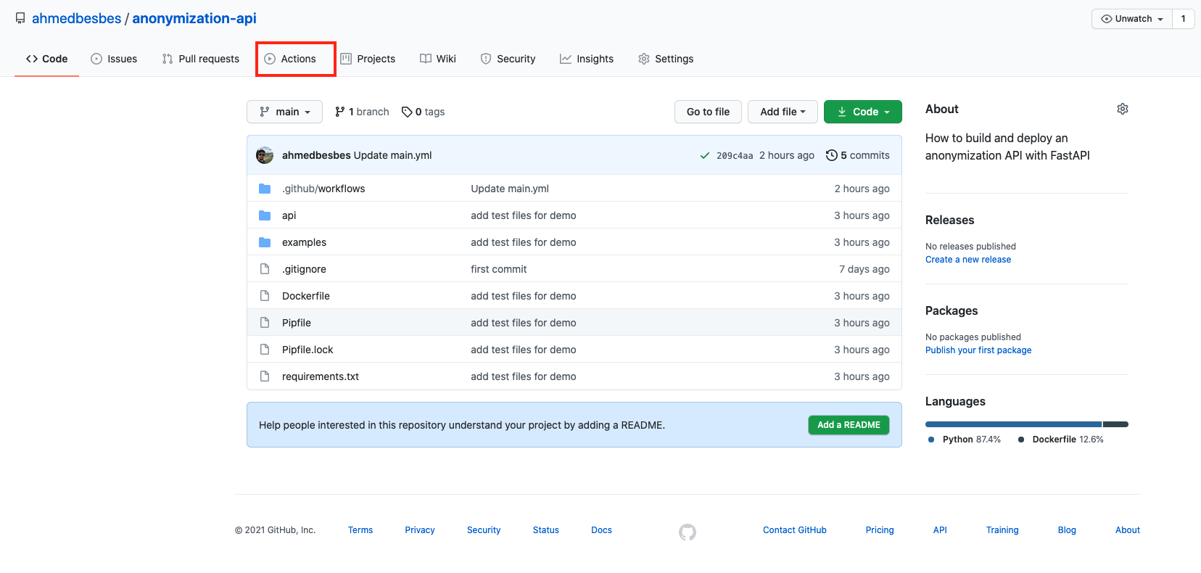
Task: Open the footer Security link
Action: point(484,530)
